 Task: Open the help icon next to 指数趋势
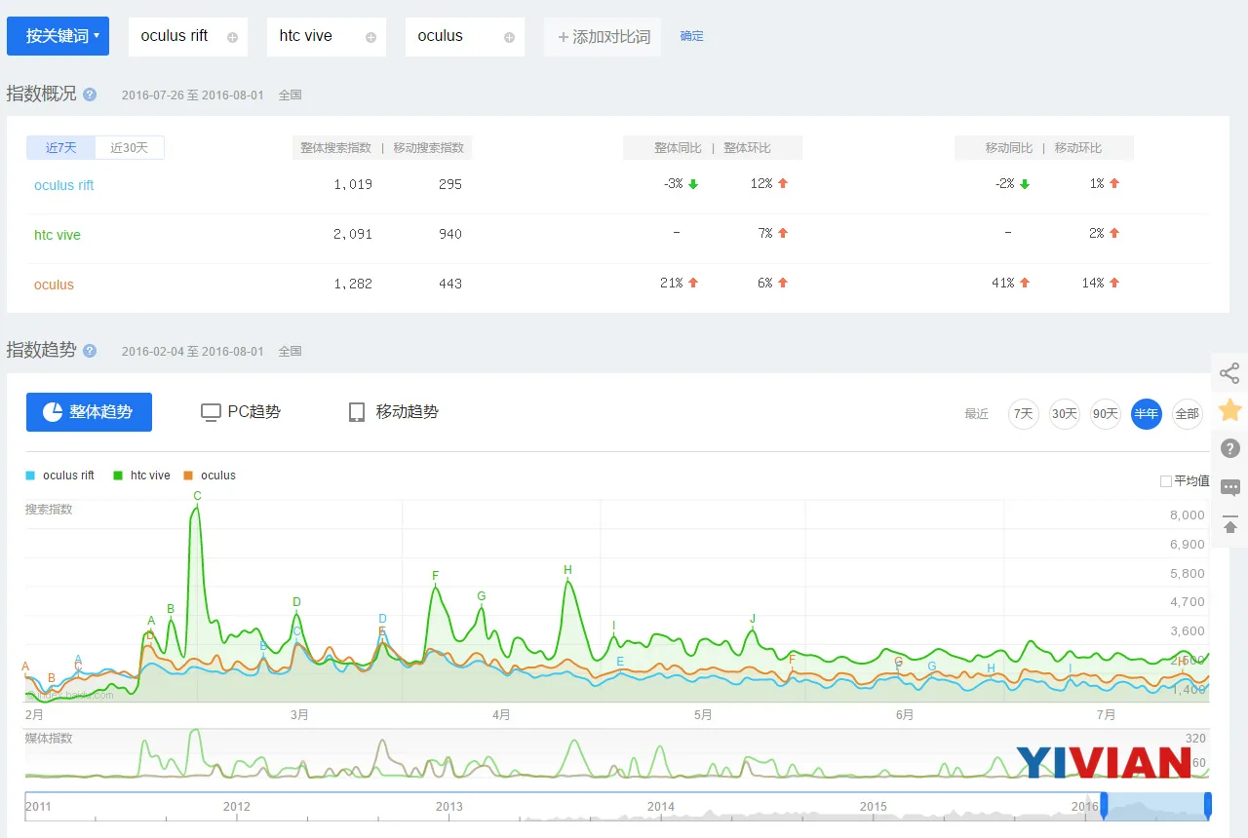point(90,351)
